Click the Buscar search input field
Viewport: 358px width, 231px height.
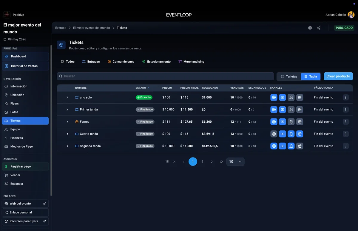[x=165, y=76]
